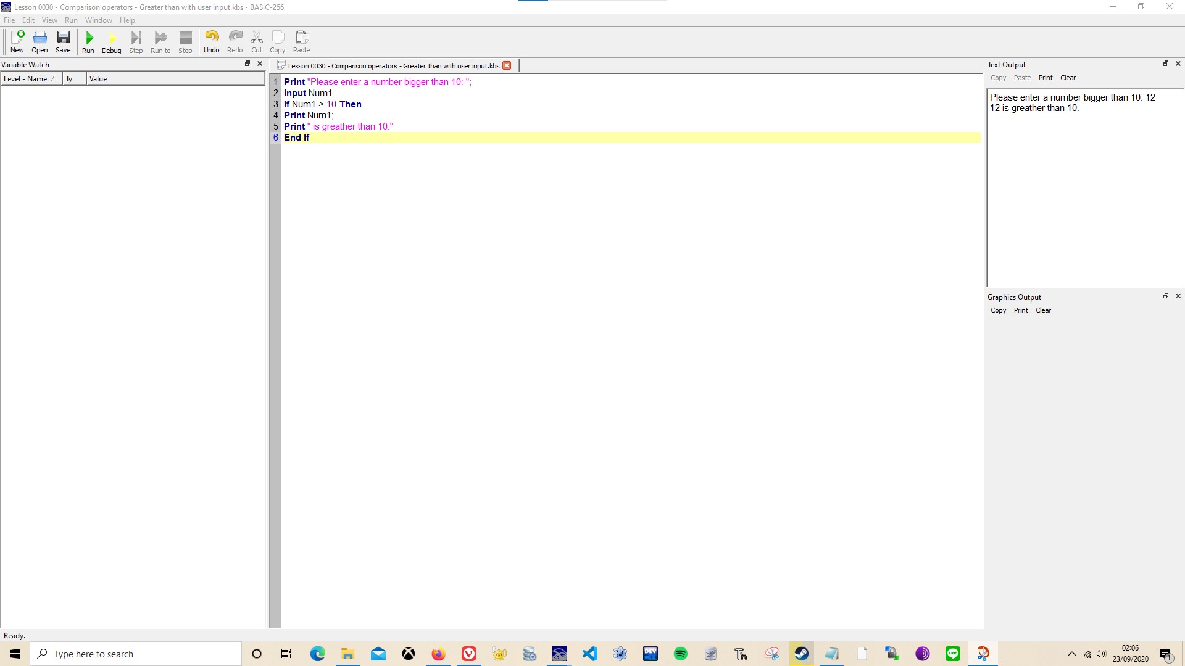This screenshot has height=666, width=1185.
Task: Close the Lesson 0030 file tab
Action: (x=507, y=65)
